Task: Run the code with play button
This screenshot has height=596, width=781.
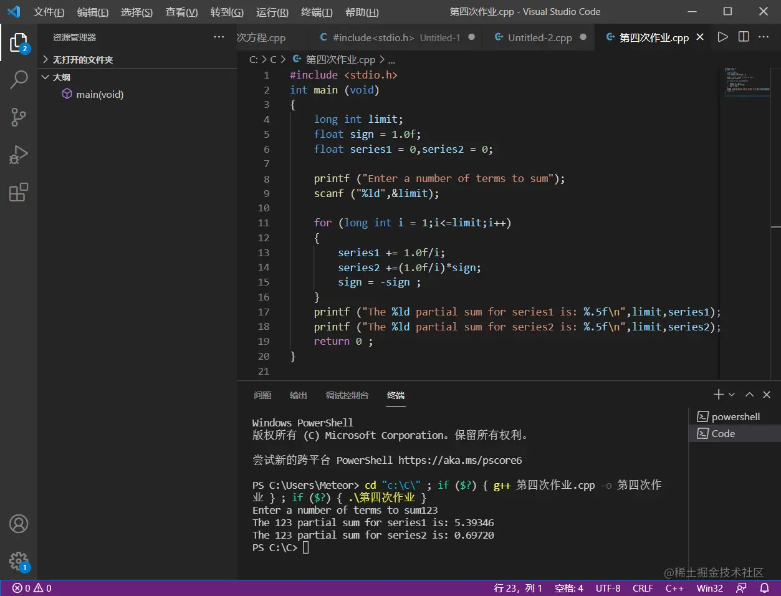Action: [x=722, y=37]
